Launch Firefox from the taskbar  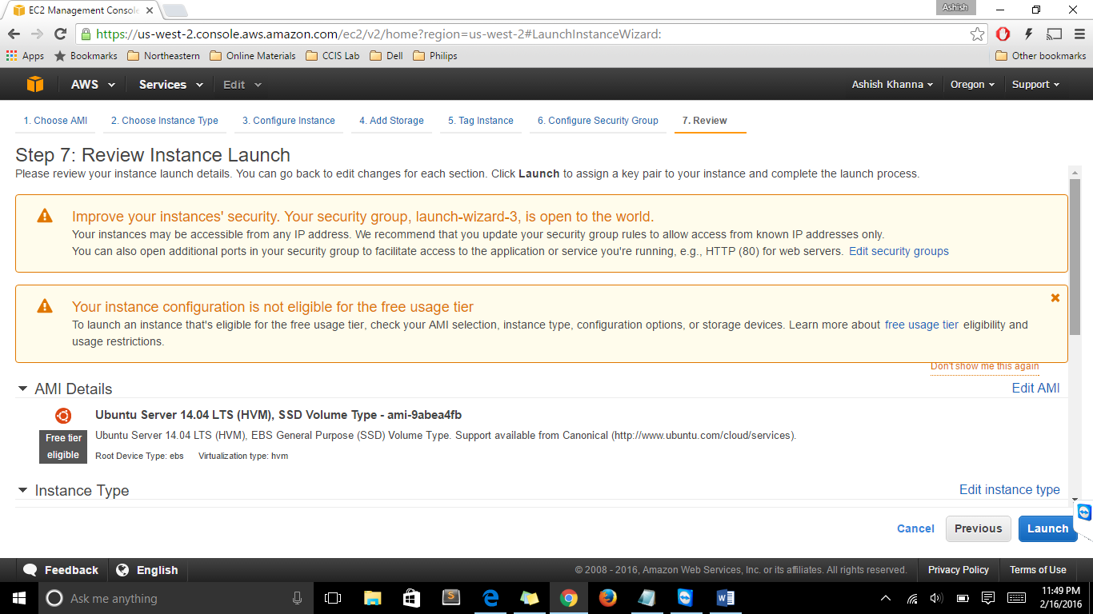point(607,598)
